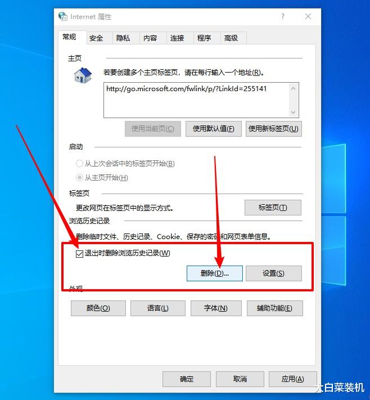Click the blue house homepage icon
The height and width of the screenshot is (400, 370).
coord(83,75)
